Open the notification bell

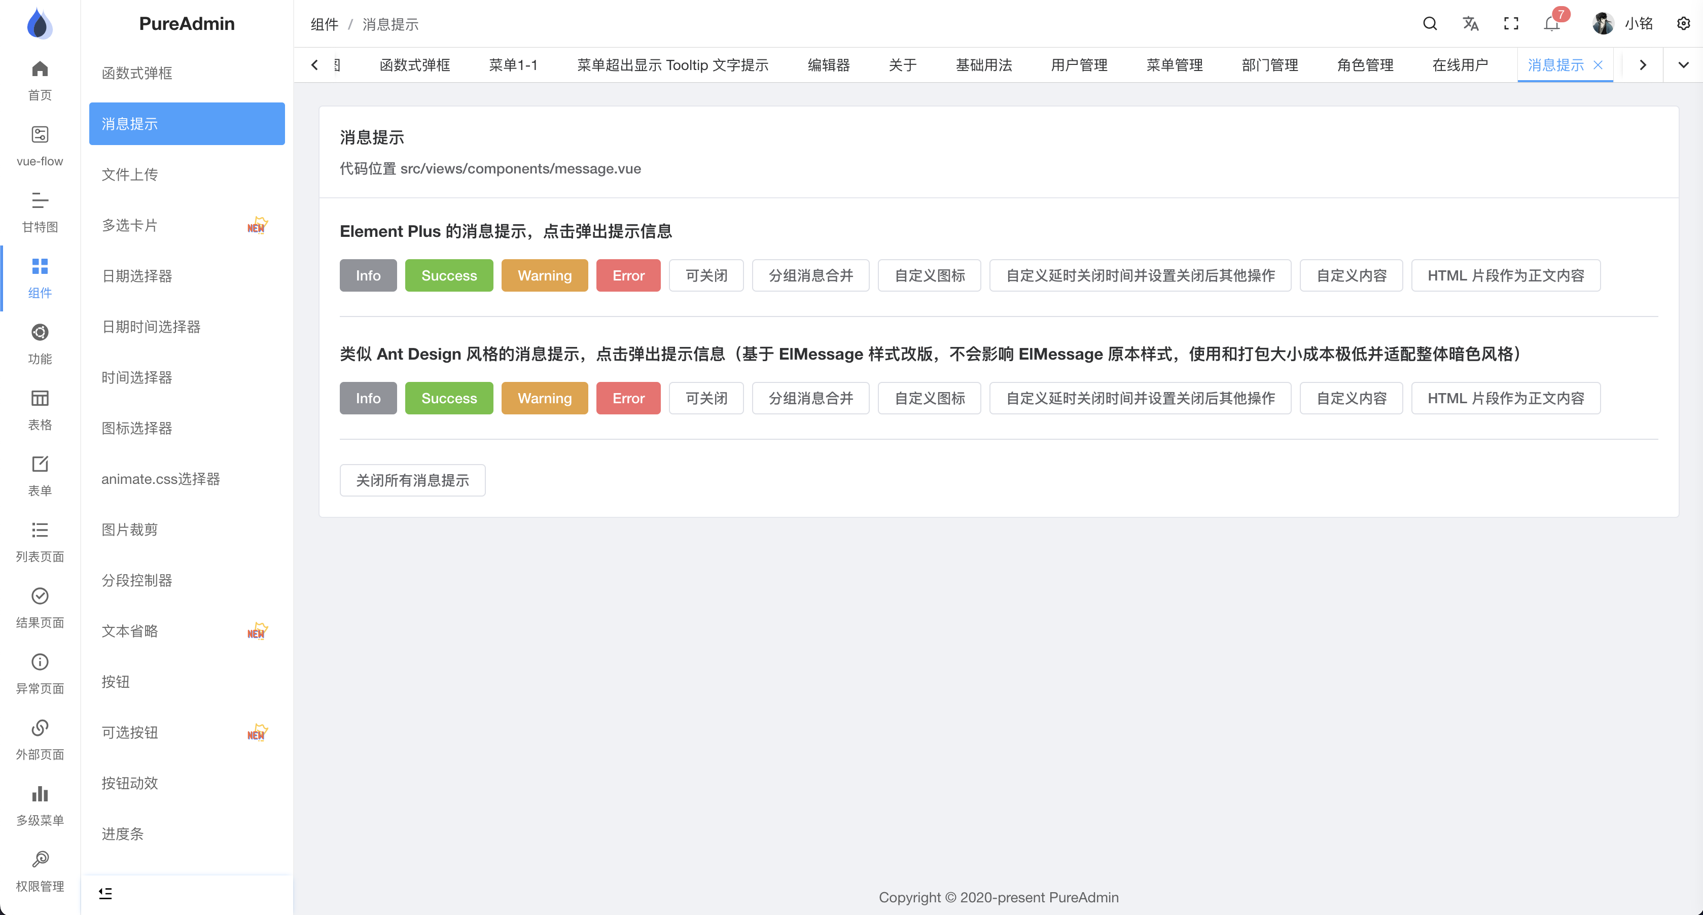click(1551, 24)
